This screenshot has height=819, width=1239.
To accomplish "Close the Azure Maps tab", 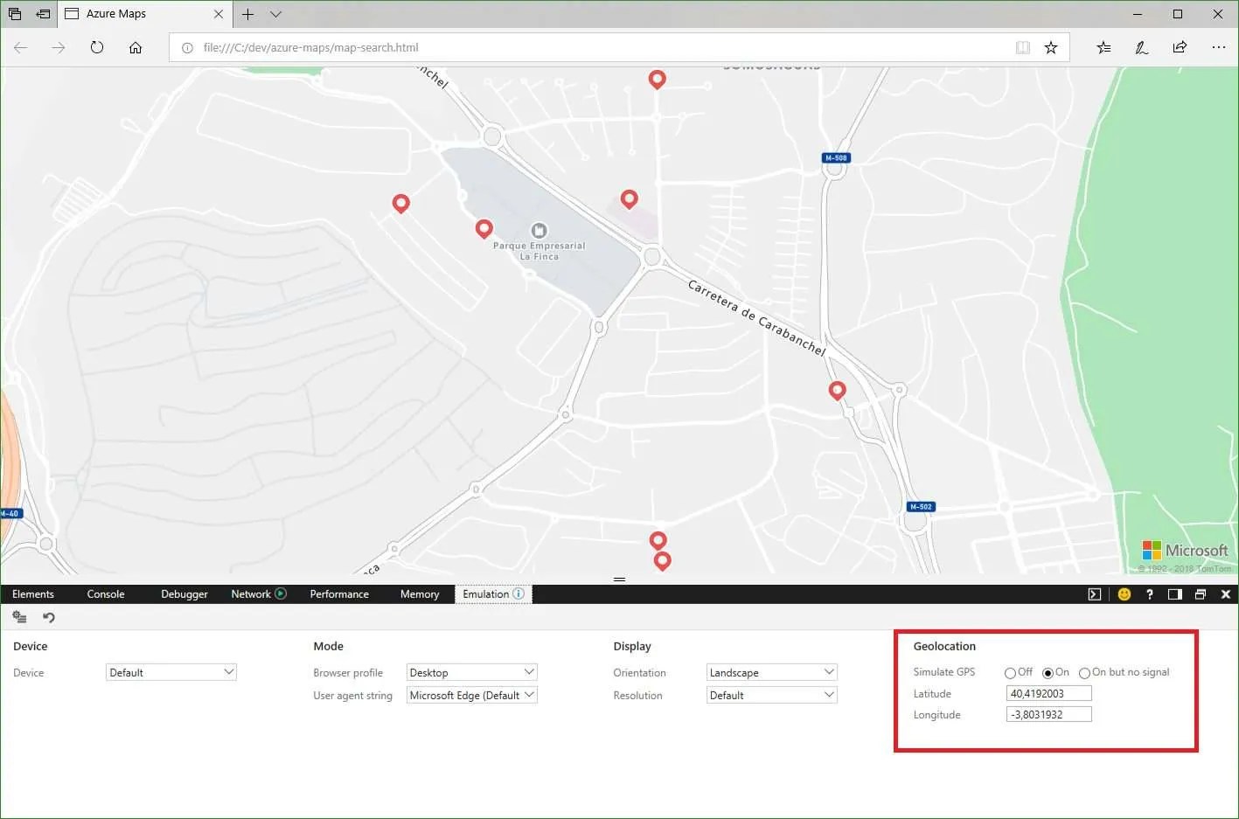I will pos(219,14).
